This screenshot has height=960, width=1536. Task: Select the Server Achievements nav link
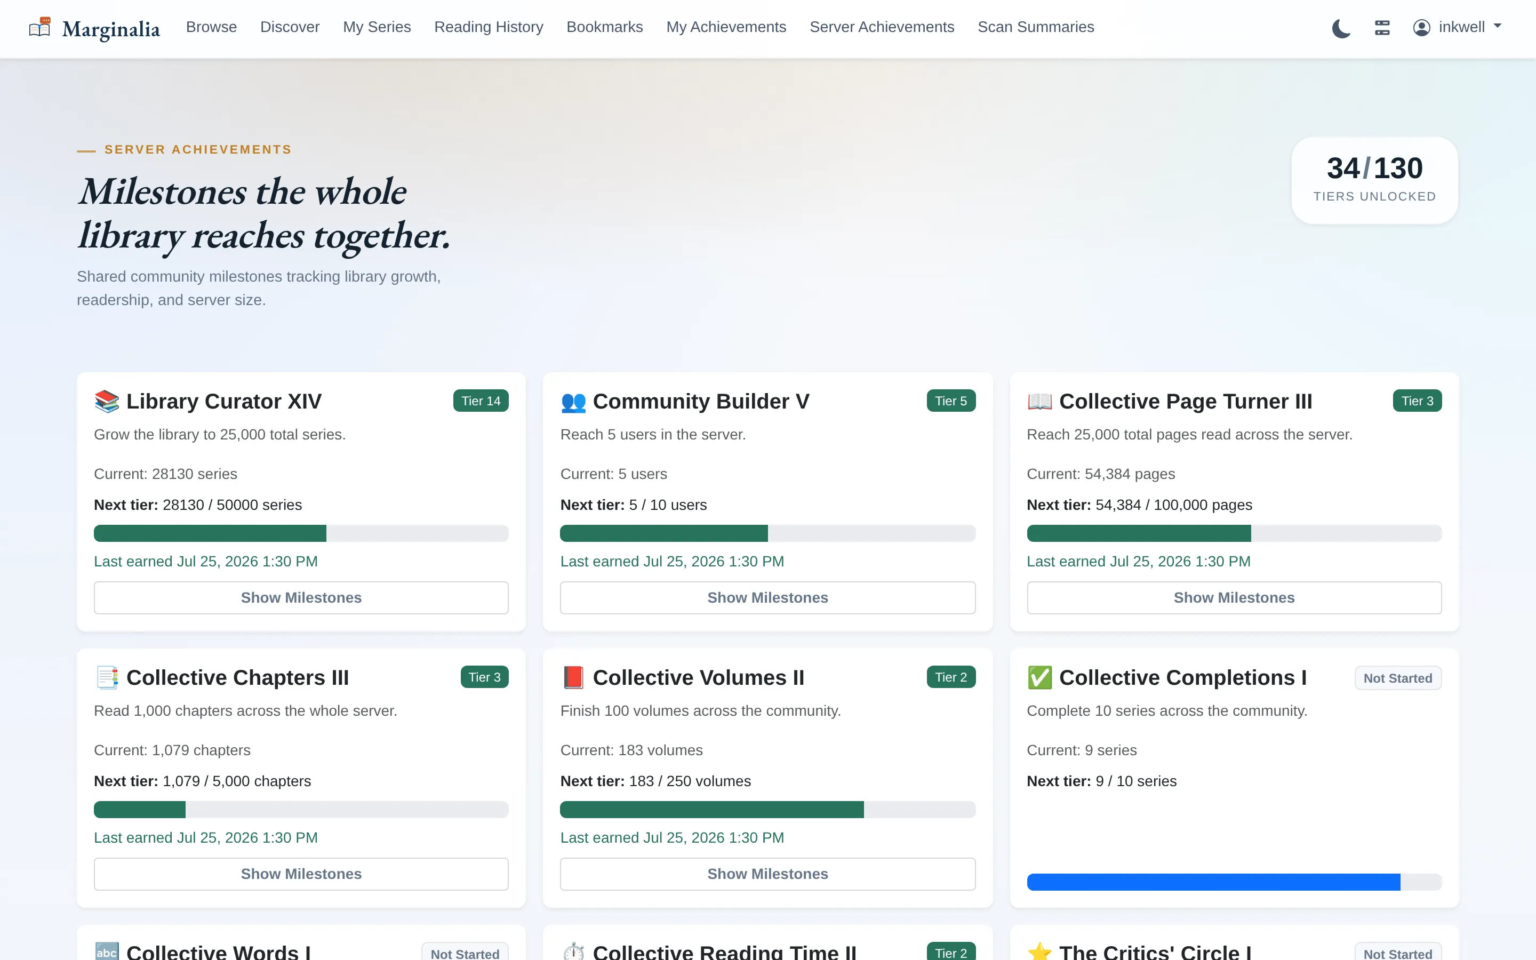(882, 27)
